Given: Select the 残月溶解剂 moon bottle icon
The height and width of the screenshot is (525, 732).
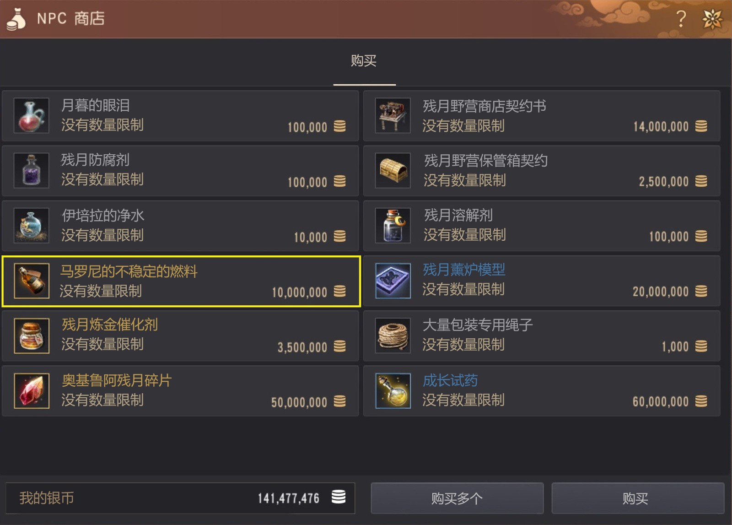Looking at the screenshot, I should [x=393, y=226].
